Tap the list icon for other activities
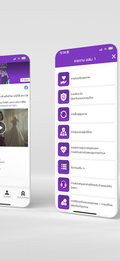Viewport: 120px width, 261px height. [63, 167]
